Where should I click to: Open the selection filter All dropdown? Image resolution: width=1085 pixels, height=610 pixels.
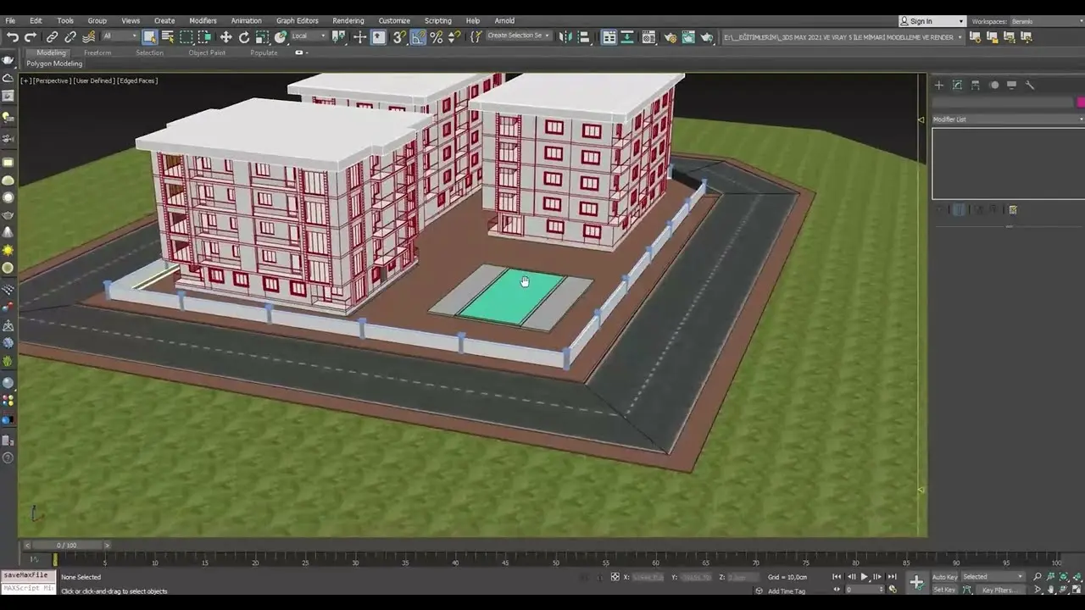click(x=119, y=36)
